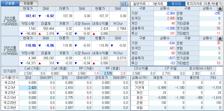Image resolution: width=224 pixels, height=111 pixels.
Task: Click 연기금등 net buy 55
Action: click(x=219, y=28)
